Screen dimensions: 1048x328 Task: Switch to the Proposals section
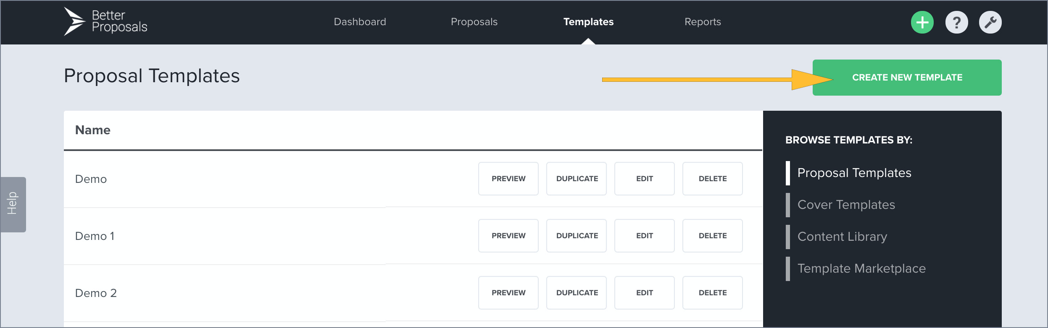474,22
